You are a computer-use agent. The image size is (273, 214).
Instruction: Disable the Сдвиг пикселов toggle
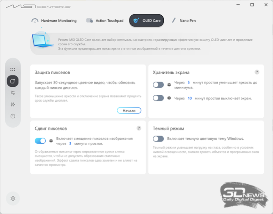(x=40, y=141)
